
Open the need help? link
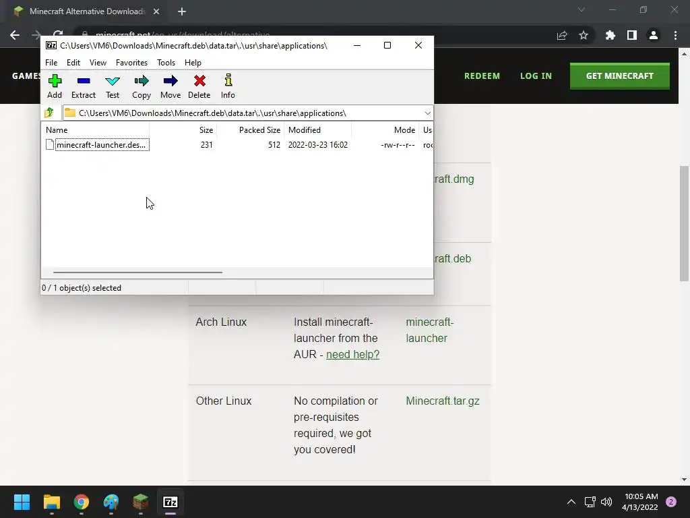(x=353, y=354)
